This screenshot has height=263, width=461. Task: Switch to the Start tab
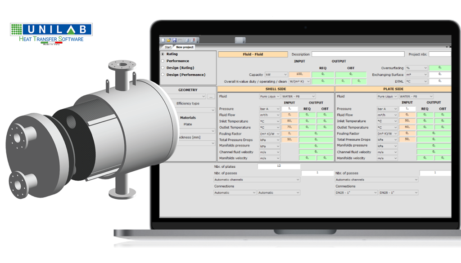(x=168, y=47)
